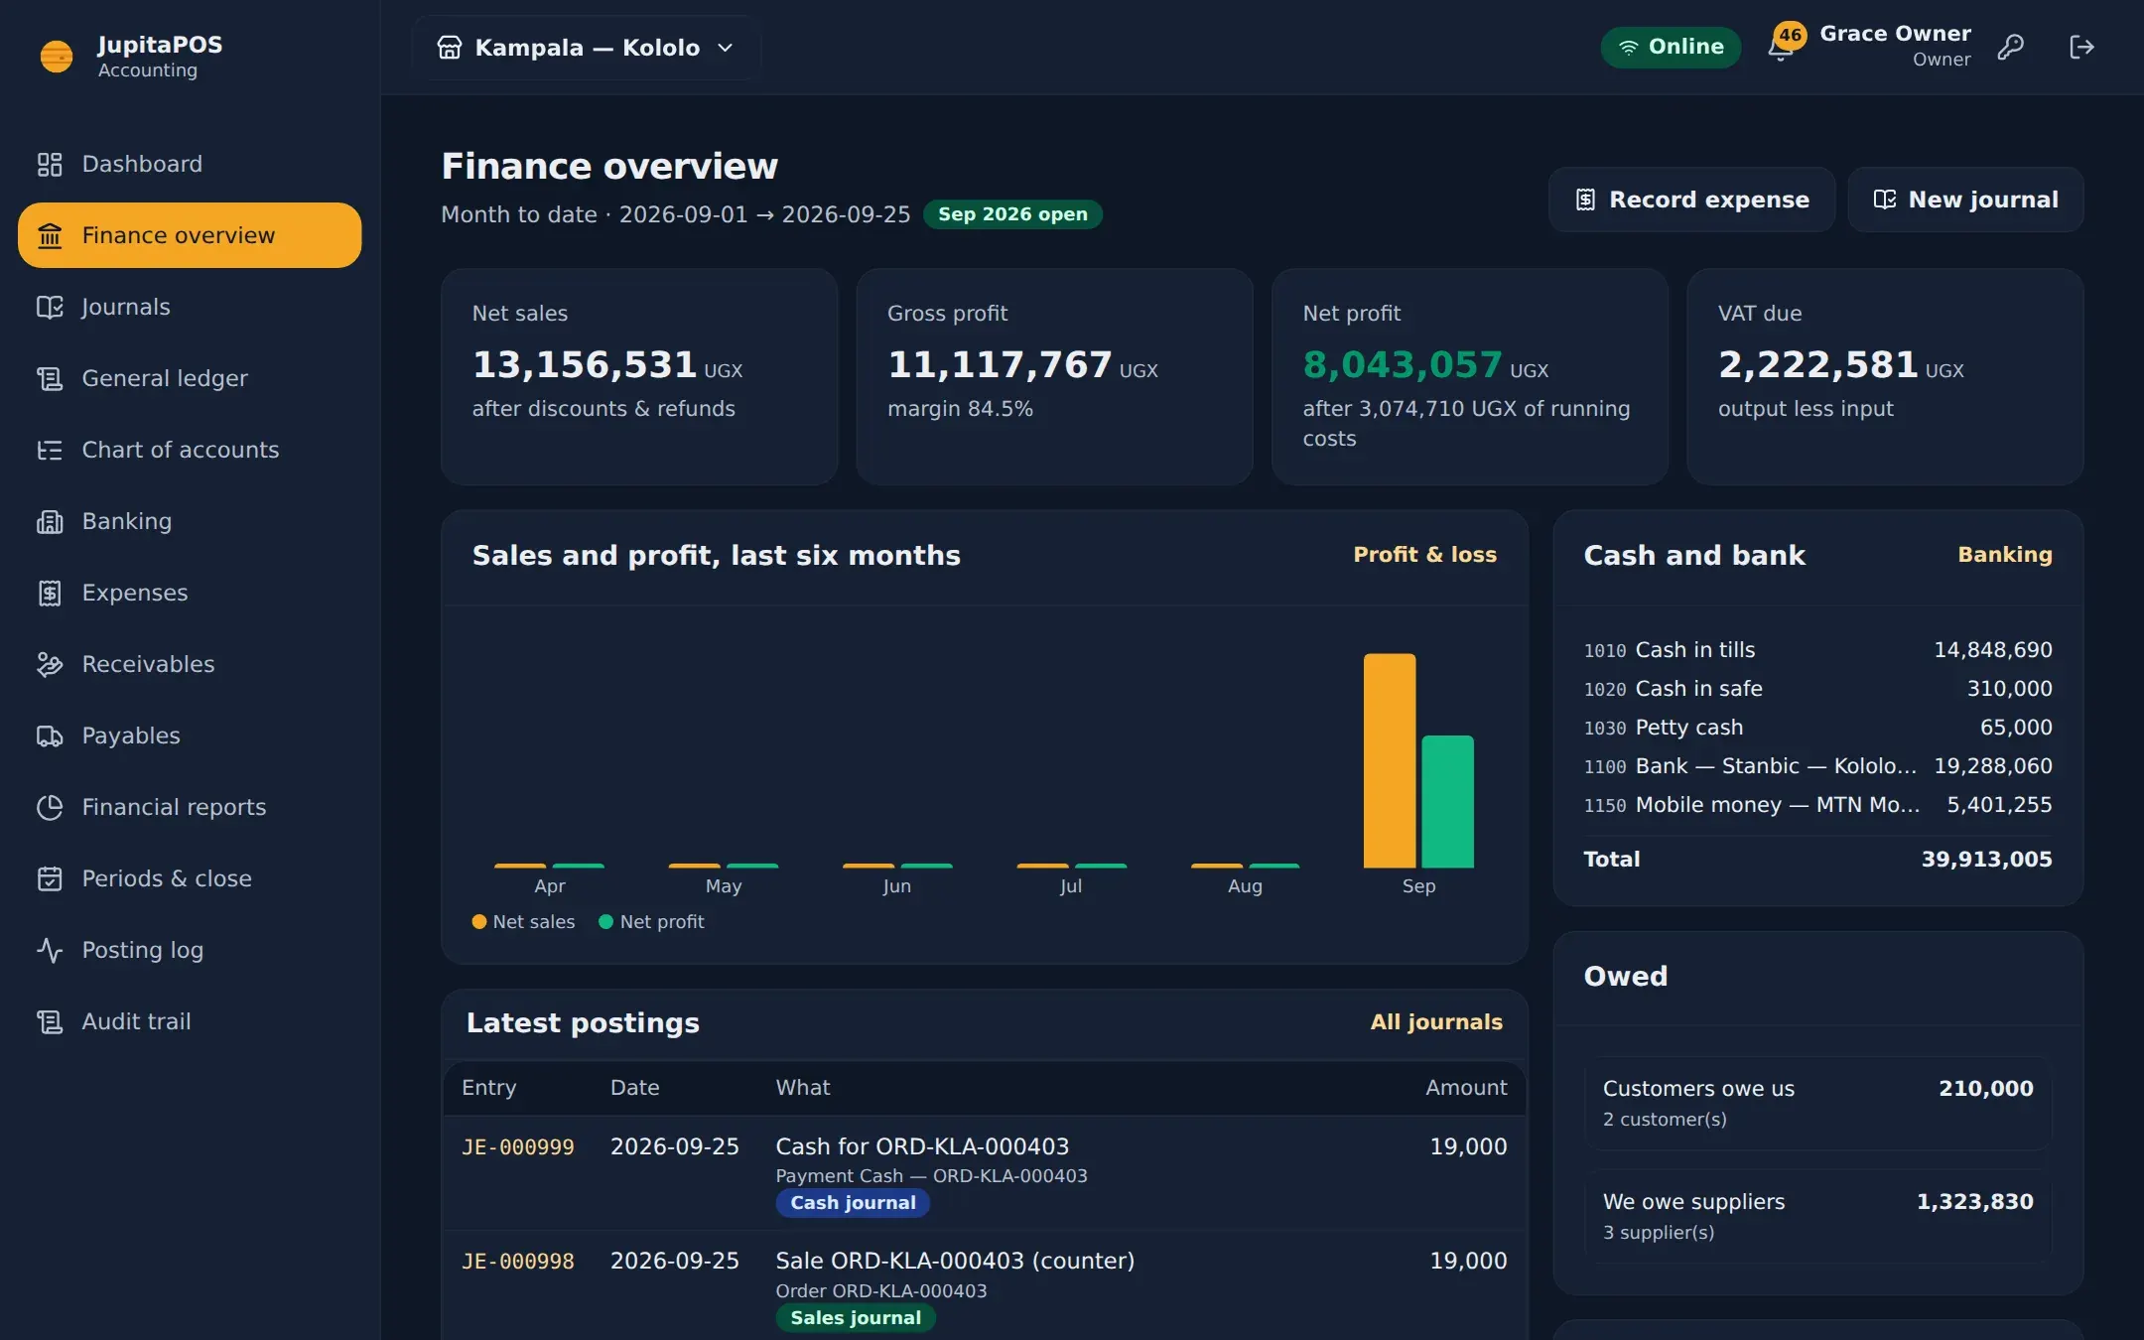Click the Journals book icon
This screenshot has height=1340, width=2144.
[50, 307]
